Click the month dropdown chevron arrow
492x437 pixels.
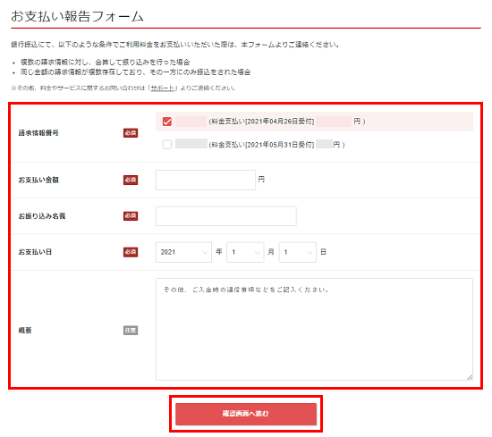257,252
